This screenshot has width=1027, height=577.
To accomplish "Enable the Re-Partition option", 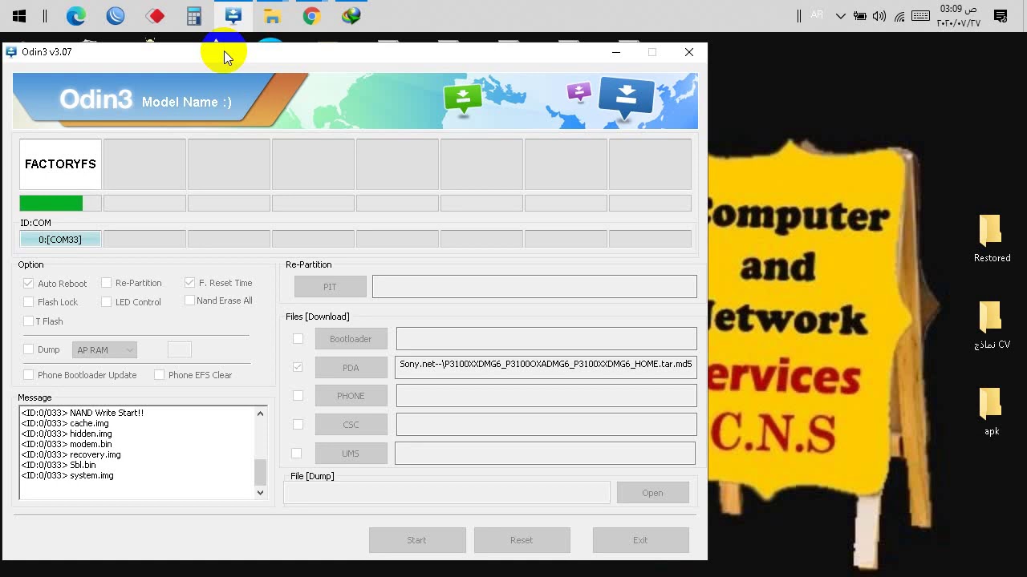I will [106, 283].
